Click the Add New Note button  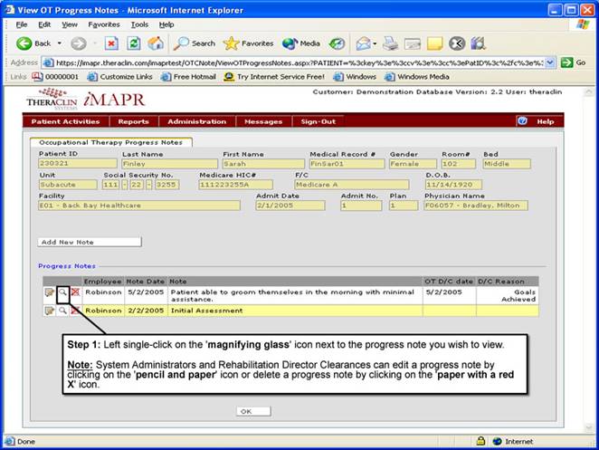pos(90,242)
